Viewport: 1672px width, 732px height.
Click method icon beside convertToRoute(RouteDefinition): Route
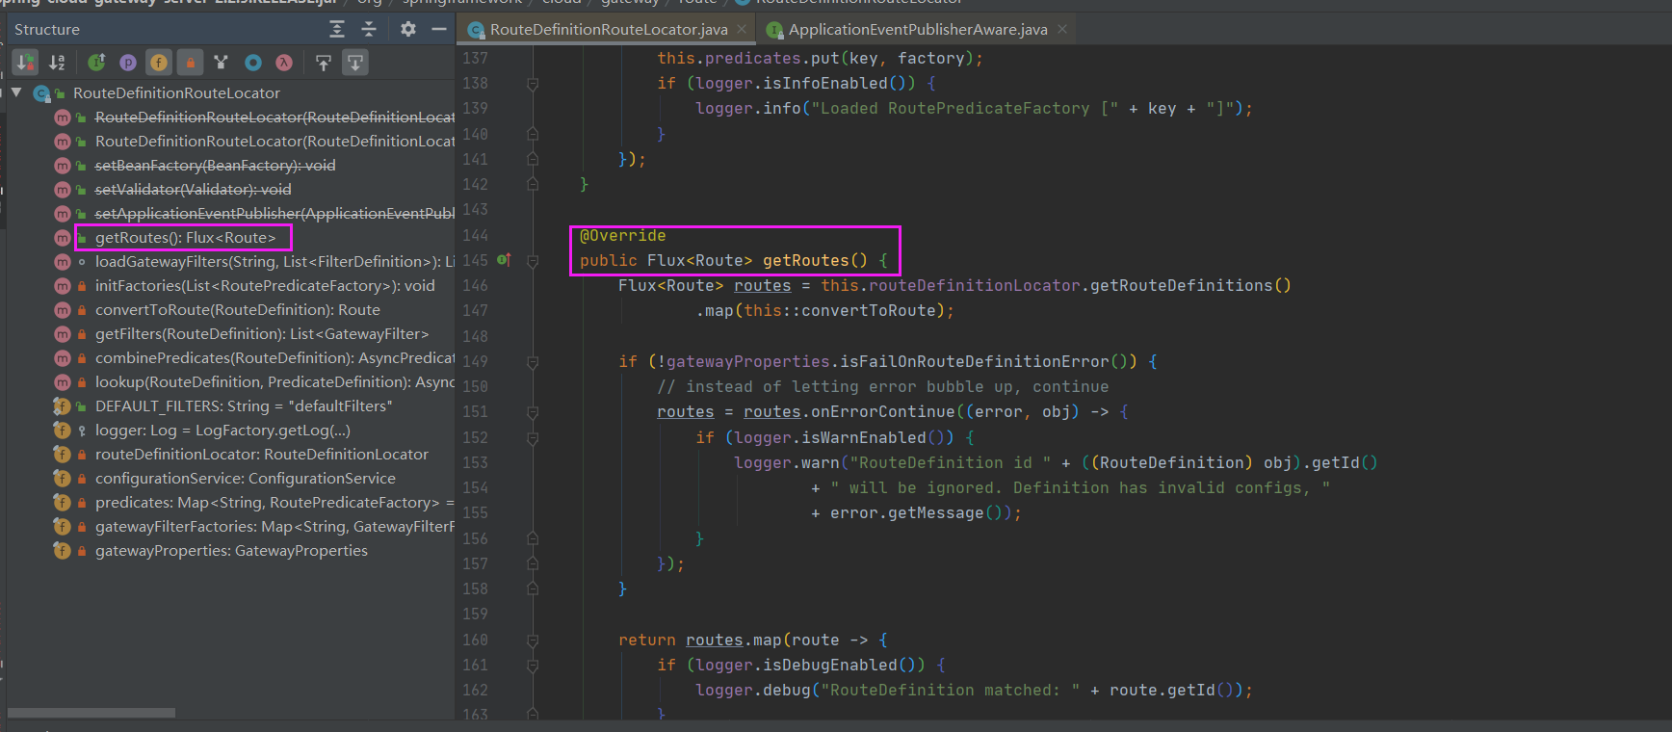coord(63,310)
